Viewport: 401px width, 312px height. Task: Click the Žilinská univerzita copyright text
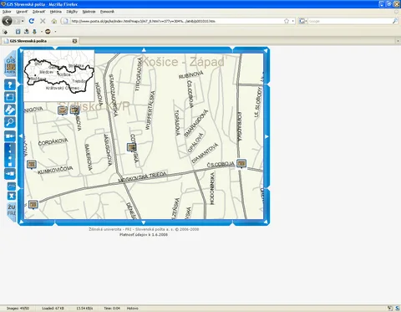point(144,229)
